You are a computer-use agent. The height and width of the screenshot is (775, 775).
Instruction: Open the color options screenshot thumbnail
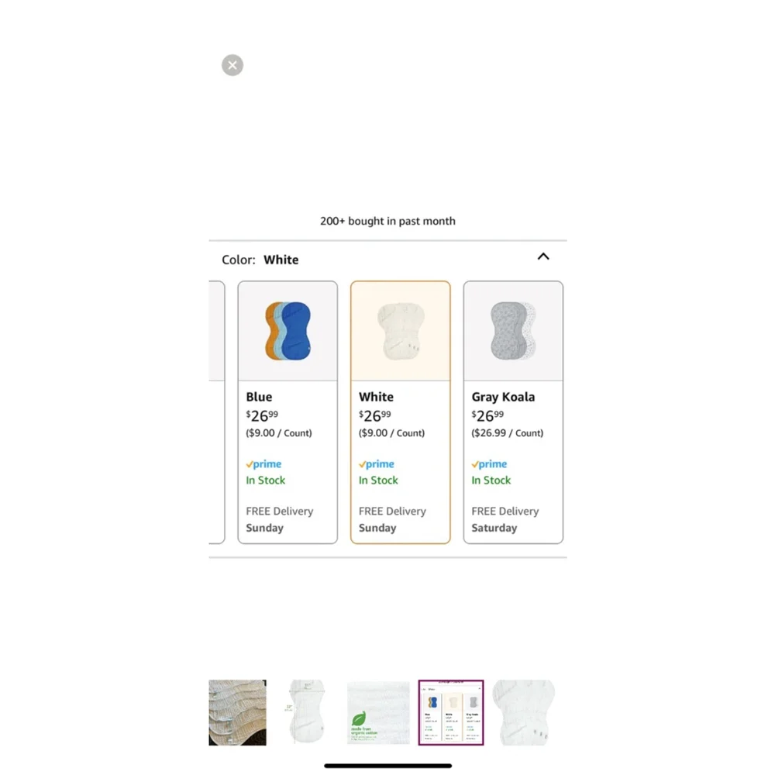[451, 712]
